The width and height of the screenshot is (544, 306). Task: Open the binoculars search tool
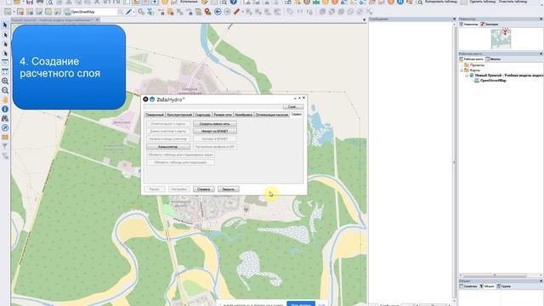(5, 118)
